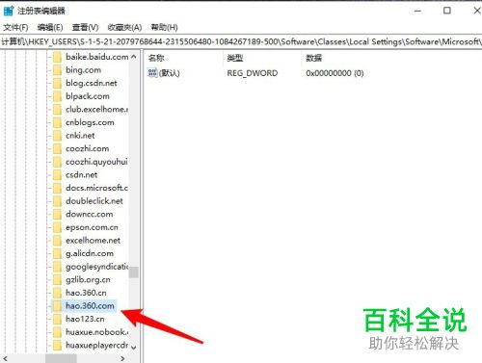482x363 pixels.
Task: Click the Registry Editor app icon in title bar
Action: click(9, 11)
